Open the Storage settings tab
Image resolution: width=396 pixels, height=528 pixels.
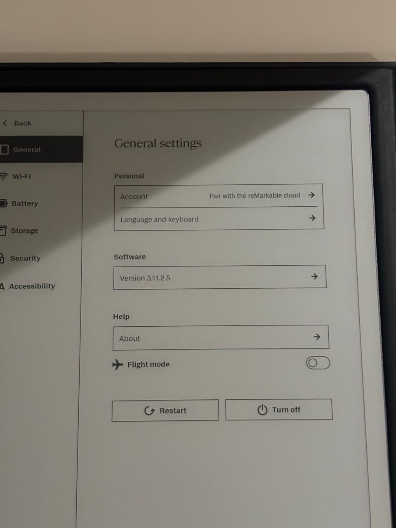(41, 230)
